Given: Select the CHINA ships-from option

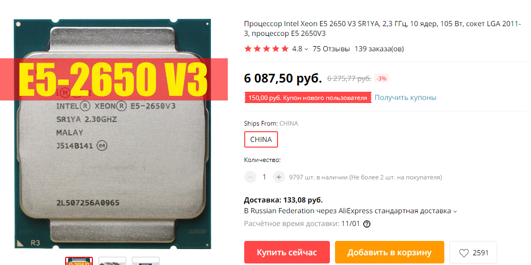Looking at the screenshot, I should [261, 139].
